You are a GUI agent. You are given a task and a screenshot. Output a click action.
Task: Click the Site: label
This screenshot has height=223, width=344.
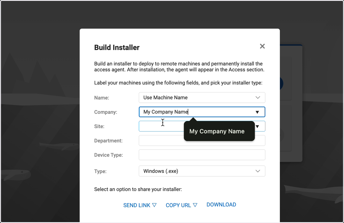point(99,127)
